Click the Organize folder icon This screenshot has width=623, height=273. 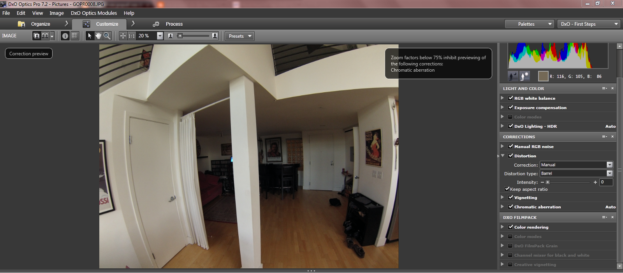(21, 24)
